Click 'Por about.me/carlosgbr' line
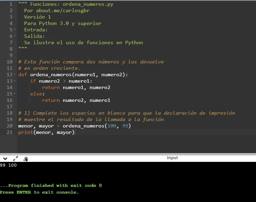 57,10
